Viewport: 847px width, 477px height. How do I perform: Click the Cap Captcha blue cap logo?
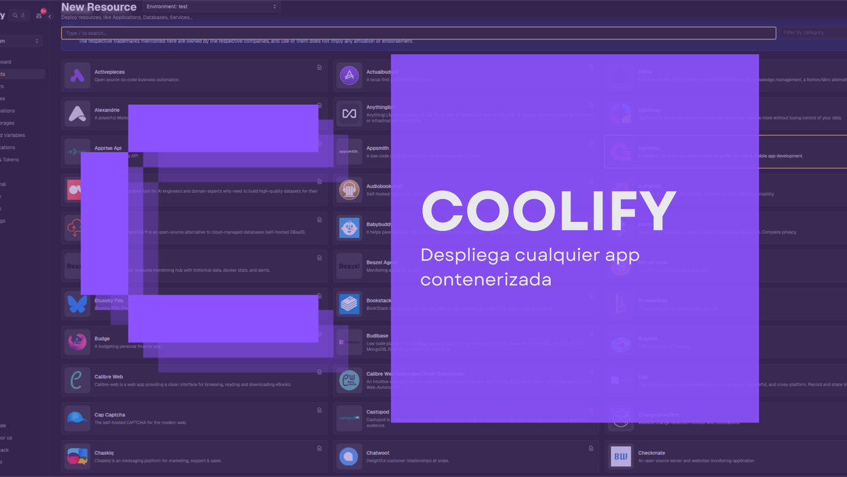pyautogui.click(x=77, y=418)
